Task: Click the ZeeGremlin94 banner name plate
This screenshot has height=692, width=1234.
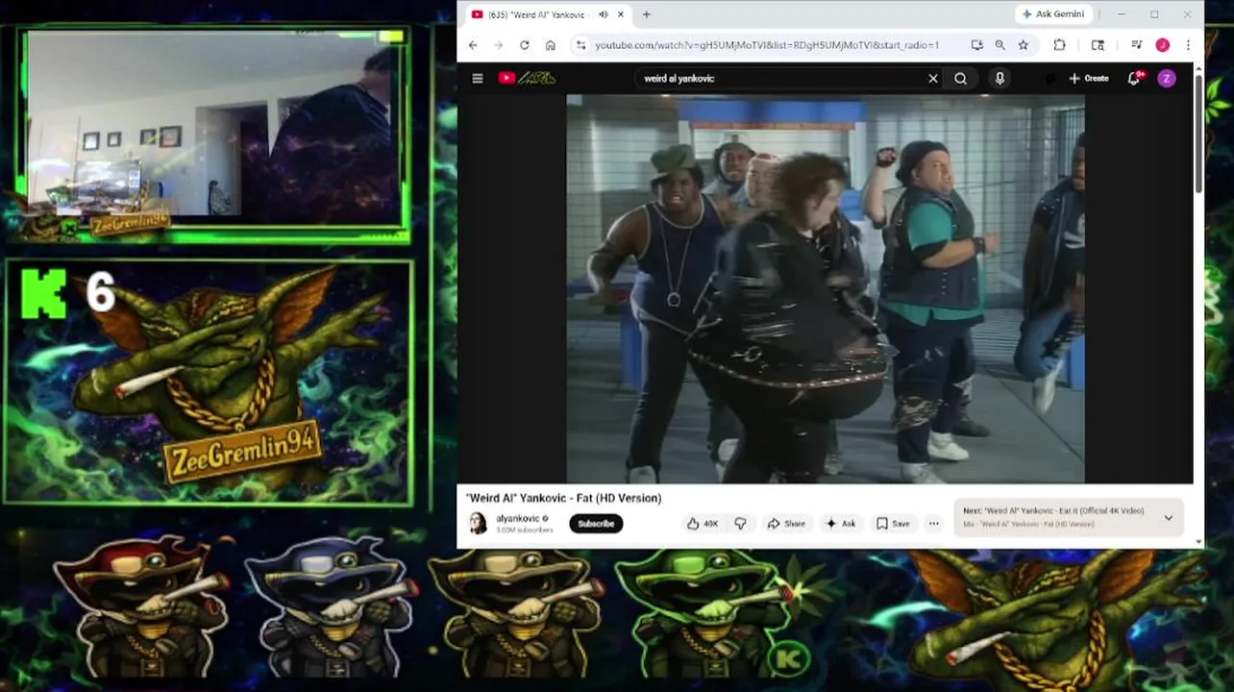Action: 242,450
